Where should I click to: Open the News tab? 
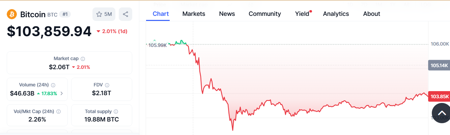click(x=227, y=14)
